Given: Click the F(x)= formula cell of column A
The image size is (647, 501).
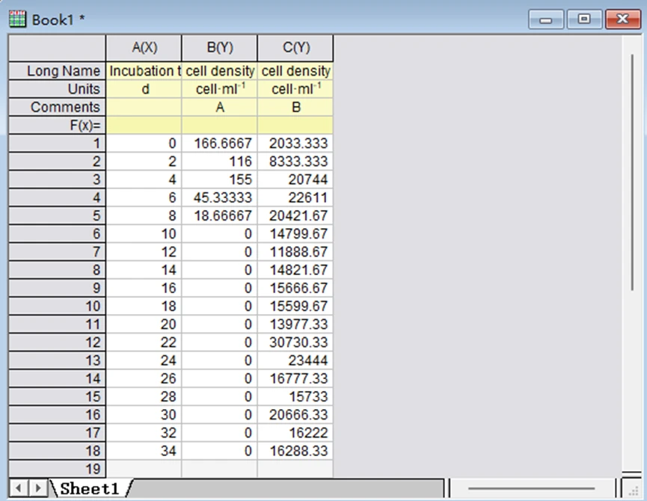Looking at the screenshot, I should click(x=144, y=126).
